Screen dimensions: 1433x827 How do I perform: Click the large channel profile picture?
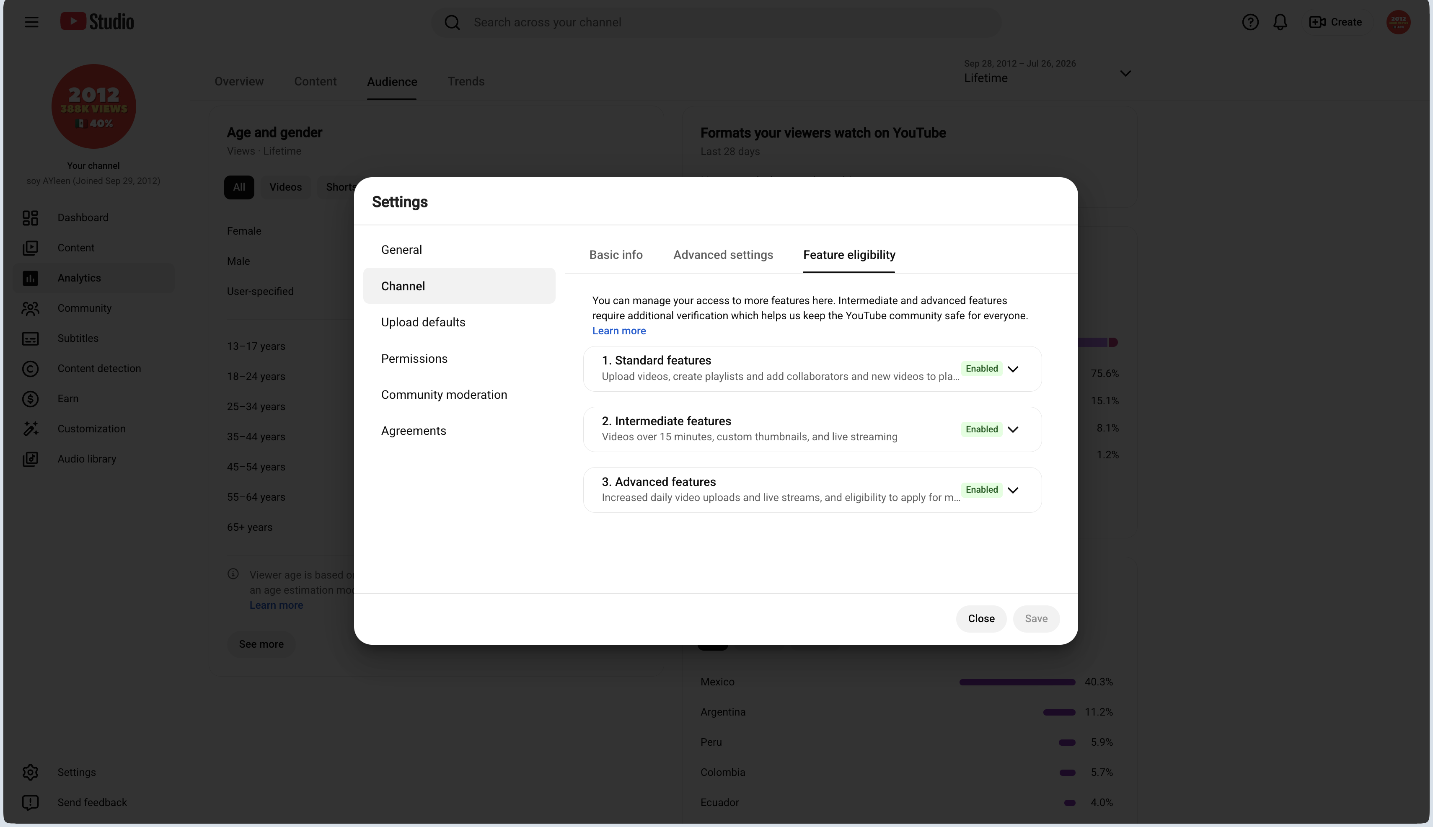[94, 106]
